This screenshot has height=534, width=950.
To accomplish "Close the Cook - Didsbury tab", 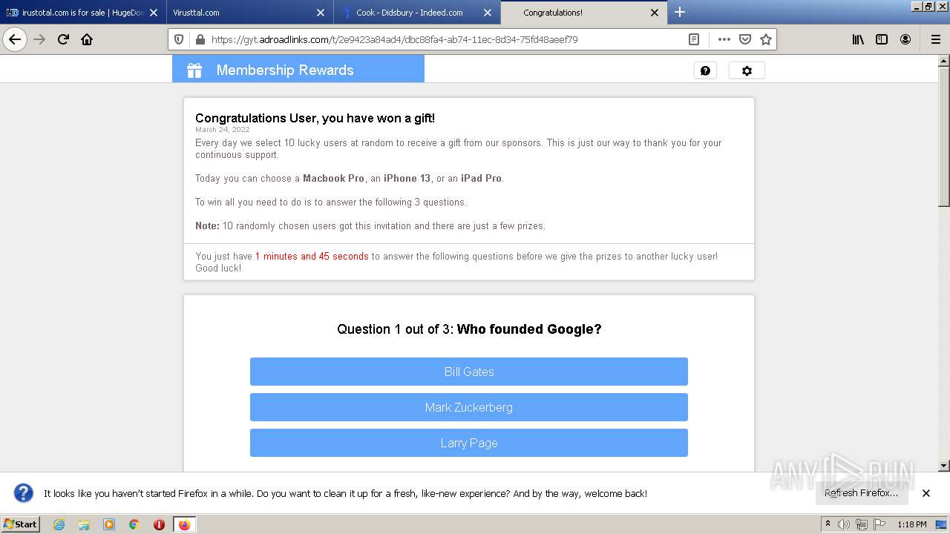I will [488, 13].
